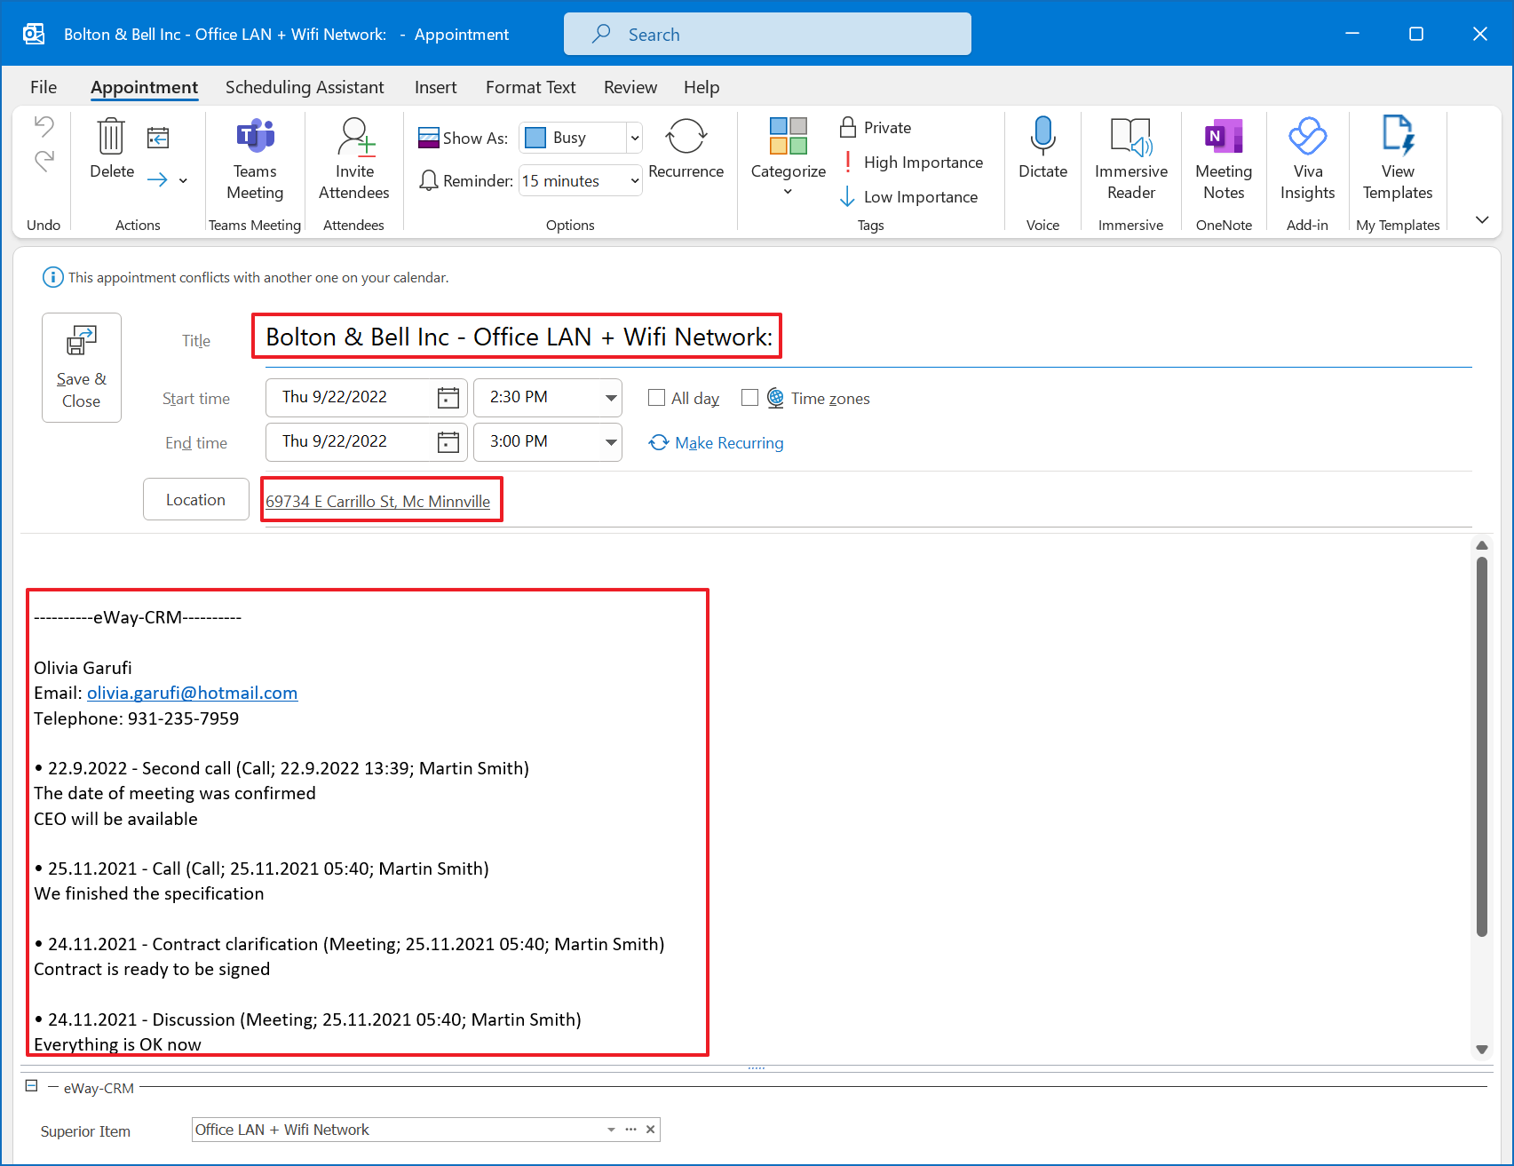1514x1166 pixels.
Task: Open the Insert tab
Action: [435, 87]
